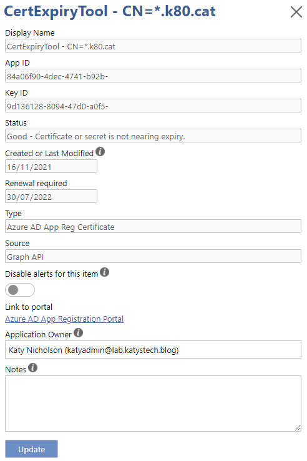Toggle Disable alerts for this item switch
The image size is (307, 461).
pos(20,290)
